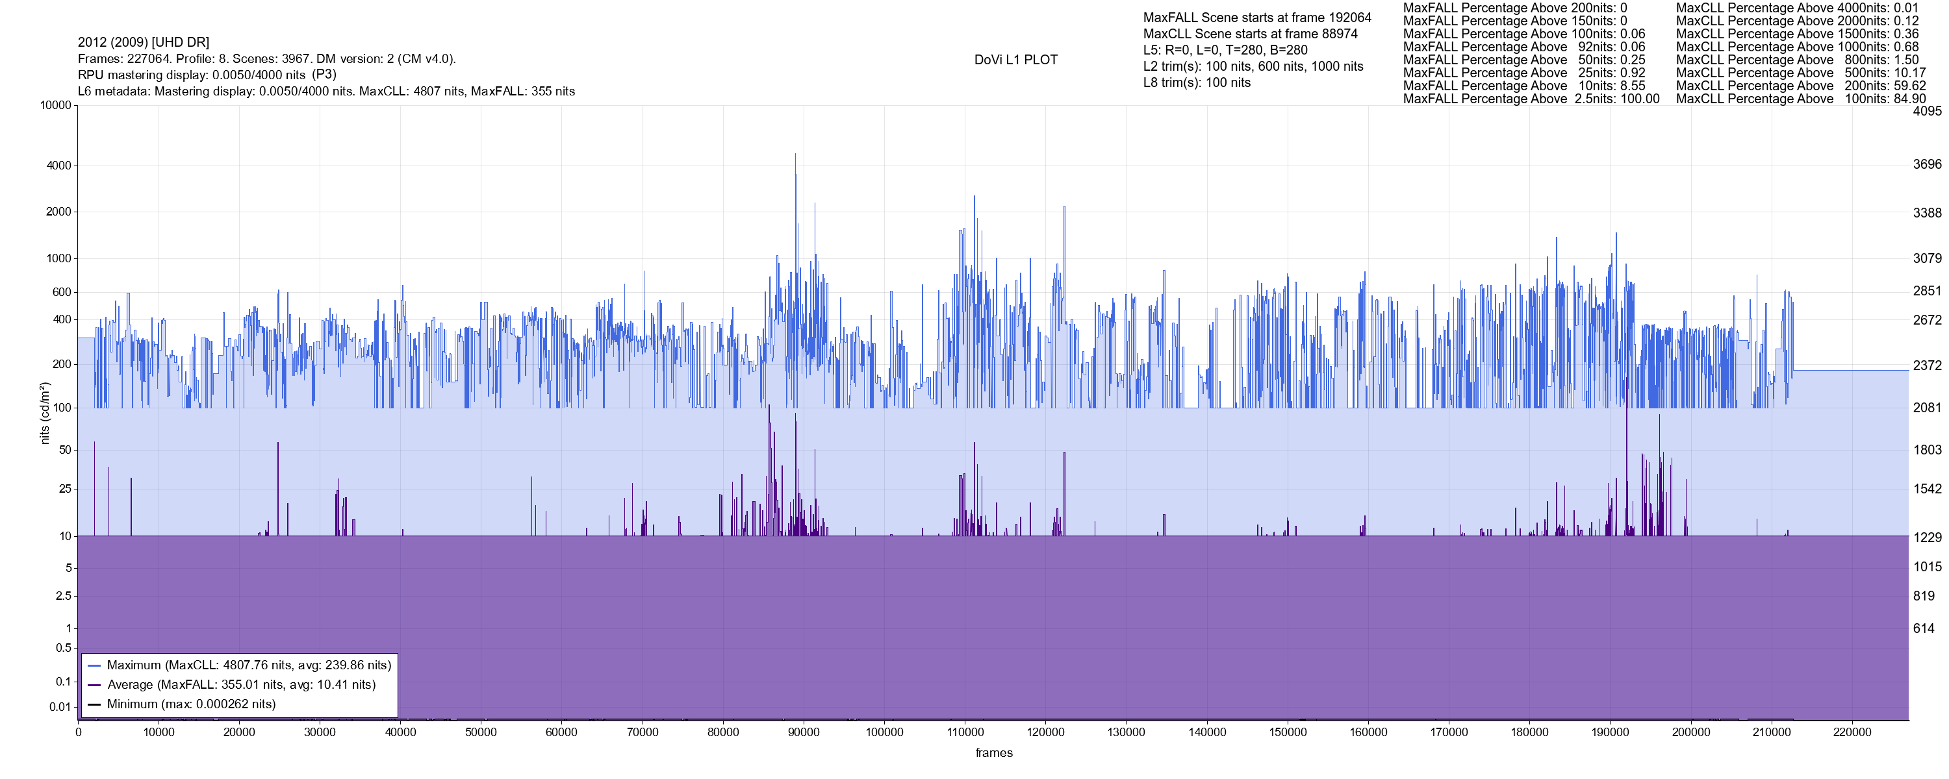Image resolution: width=1949 pixels, height=779 pixels.
Task: Click the MaxCLL Percentage Above 1000nits entry
Action: point(1797,47)
